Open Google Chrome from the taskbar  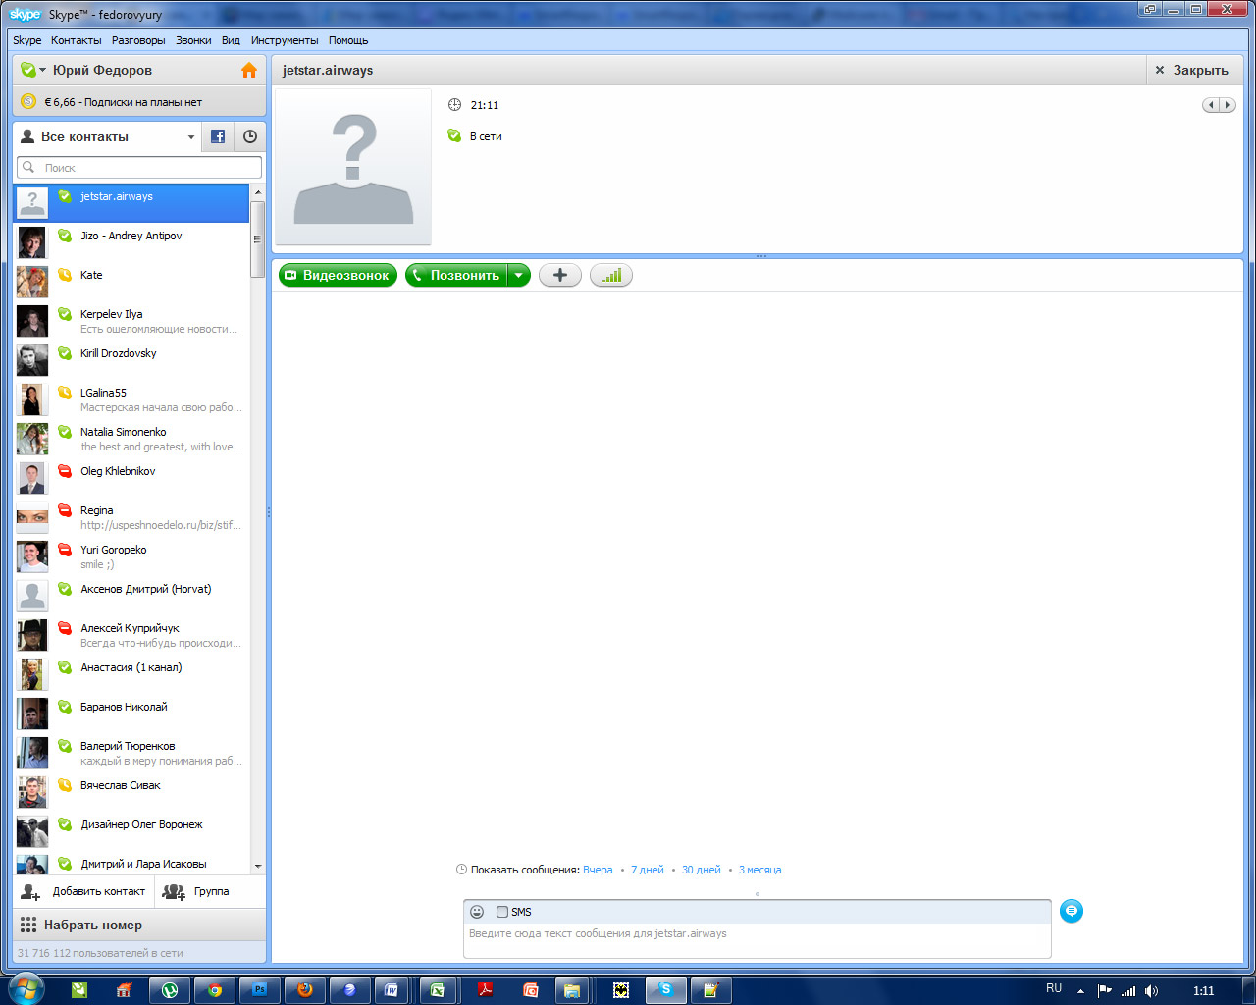[215, 990]
